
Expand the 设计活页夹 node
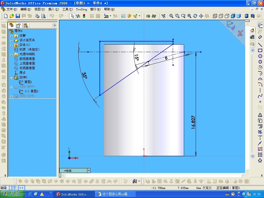pos(11,41)
